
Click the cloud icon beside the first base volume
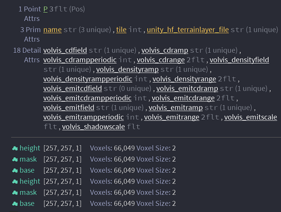coord(15,170)
